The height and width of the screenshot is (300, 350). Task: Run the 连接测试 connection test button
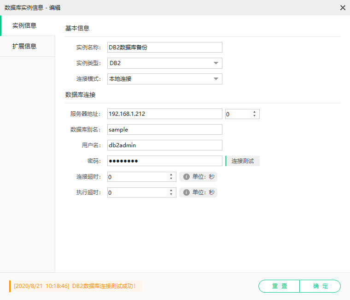point(243,161)
